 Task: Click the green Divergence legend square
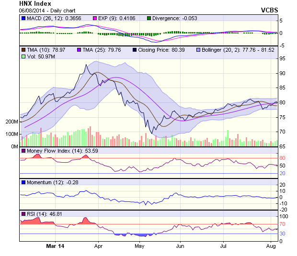click(148, 18)
